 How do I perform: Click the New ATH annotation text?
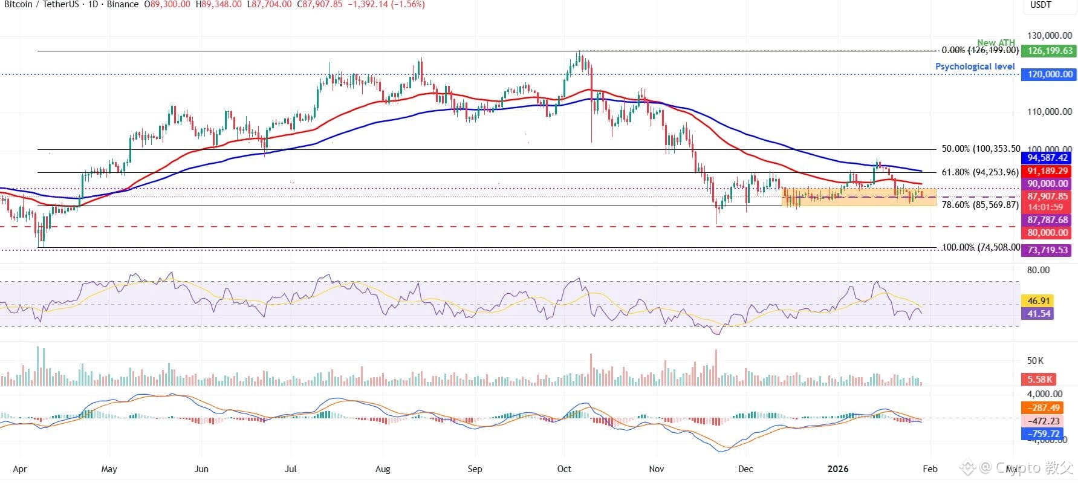[996, 42]
